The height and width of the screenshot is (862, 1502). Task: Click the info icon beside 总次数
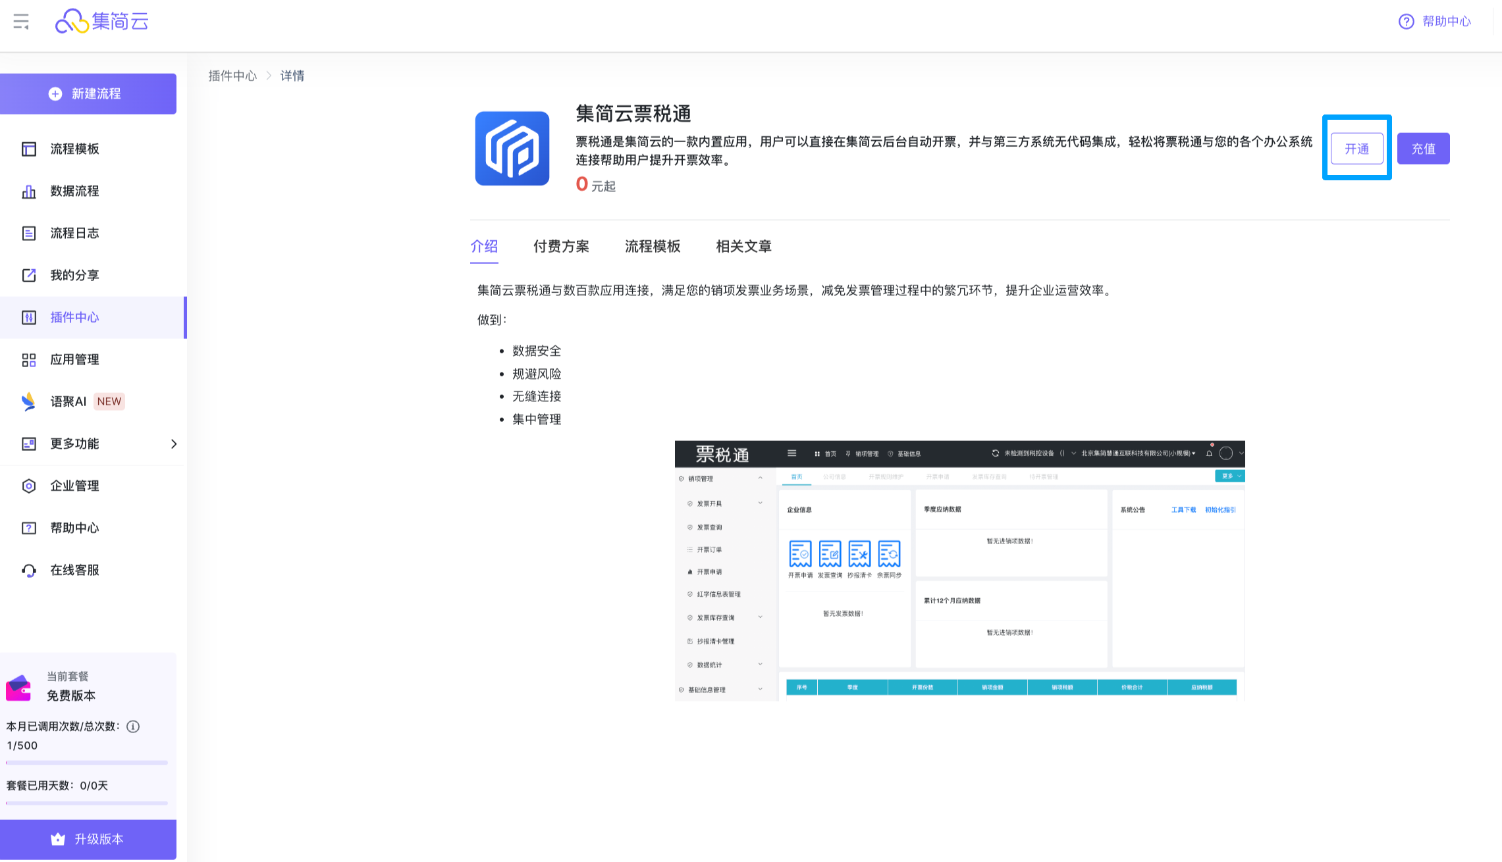(x=133, y=726)
